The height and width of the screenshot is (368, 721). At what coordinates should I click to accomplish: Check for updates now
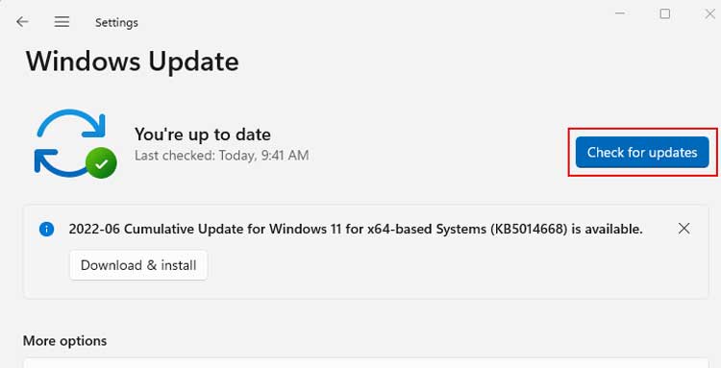click(x=642, y=152)
